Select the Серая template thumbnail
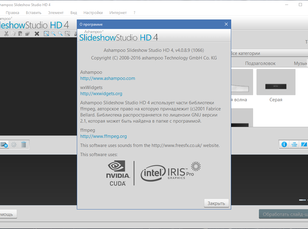This screenshot has height=229, width=308. [276, 82]
